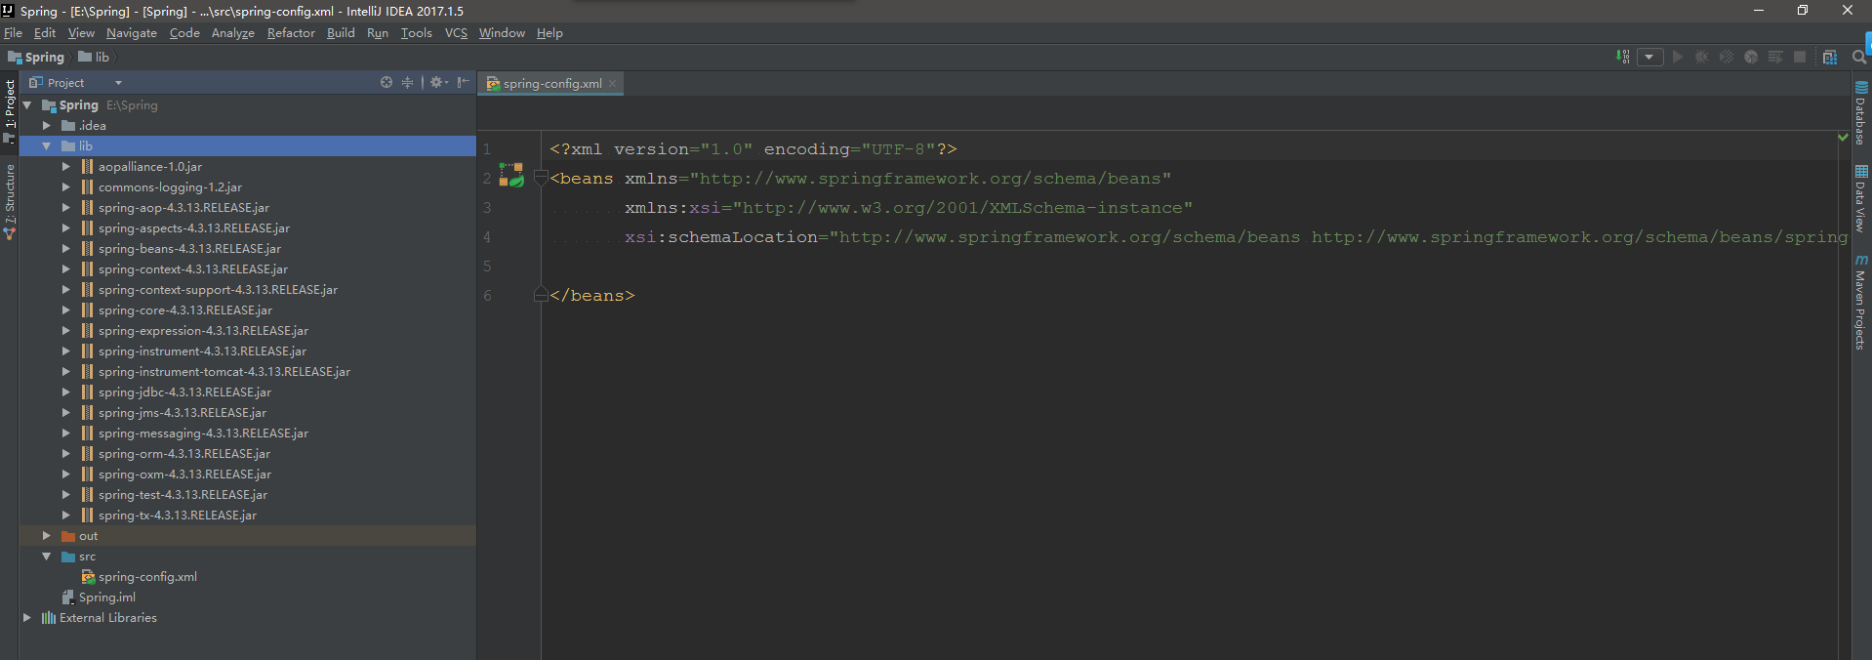This screenshot has width=1872, height=660.
Task: Hide the Project panel with the arrow icon
Action: point(463,82)
